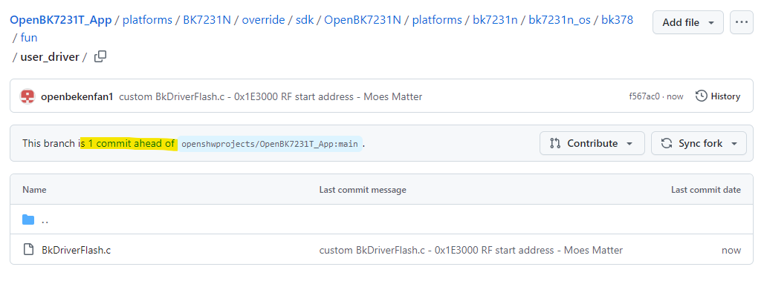764x284 pixels.
Task: Click the BkDriverFlash.c file icon
Action: coord(29,250)
